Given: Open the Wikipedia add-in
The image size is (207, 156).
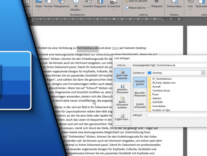Looking at the screenshot, I should (157, 4).
